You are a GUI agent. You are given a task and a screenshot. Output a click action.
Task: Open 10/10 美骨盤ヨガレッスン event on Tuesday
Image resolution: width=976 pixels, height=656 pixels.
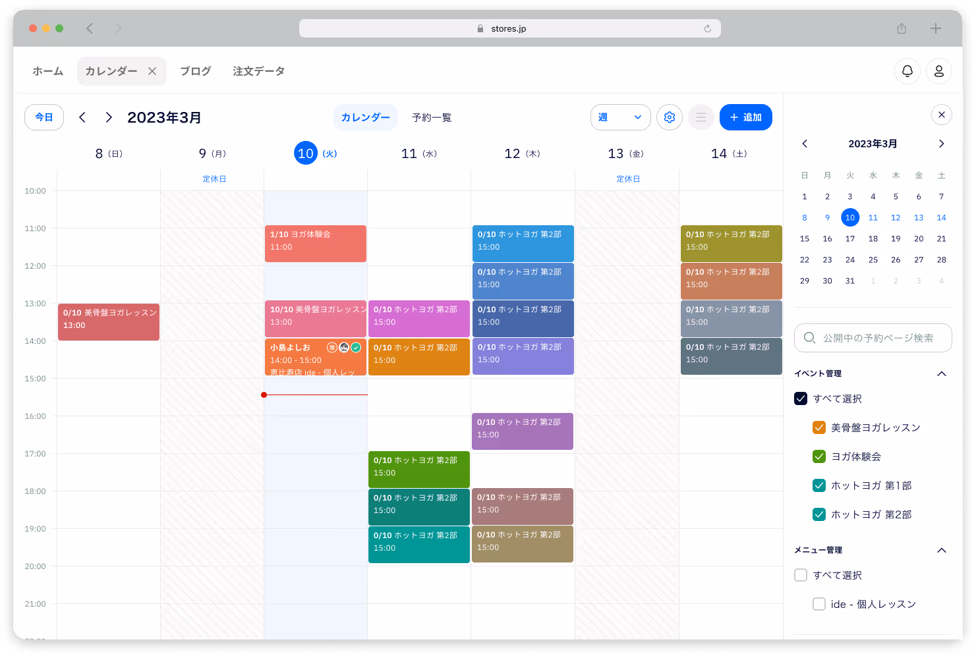coord(316,319)
